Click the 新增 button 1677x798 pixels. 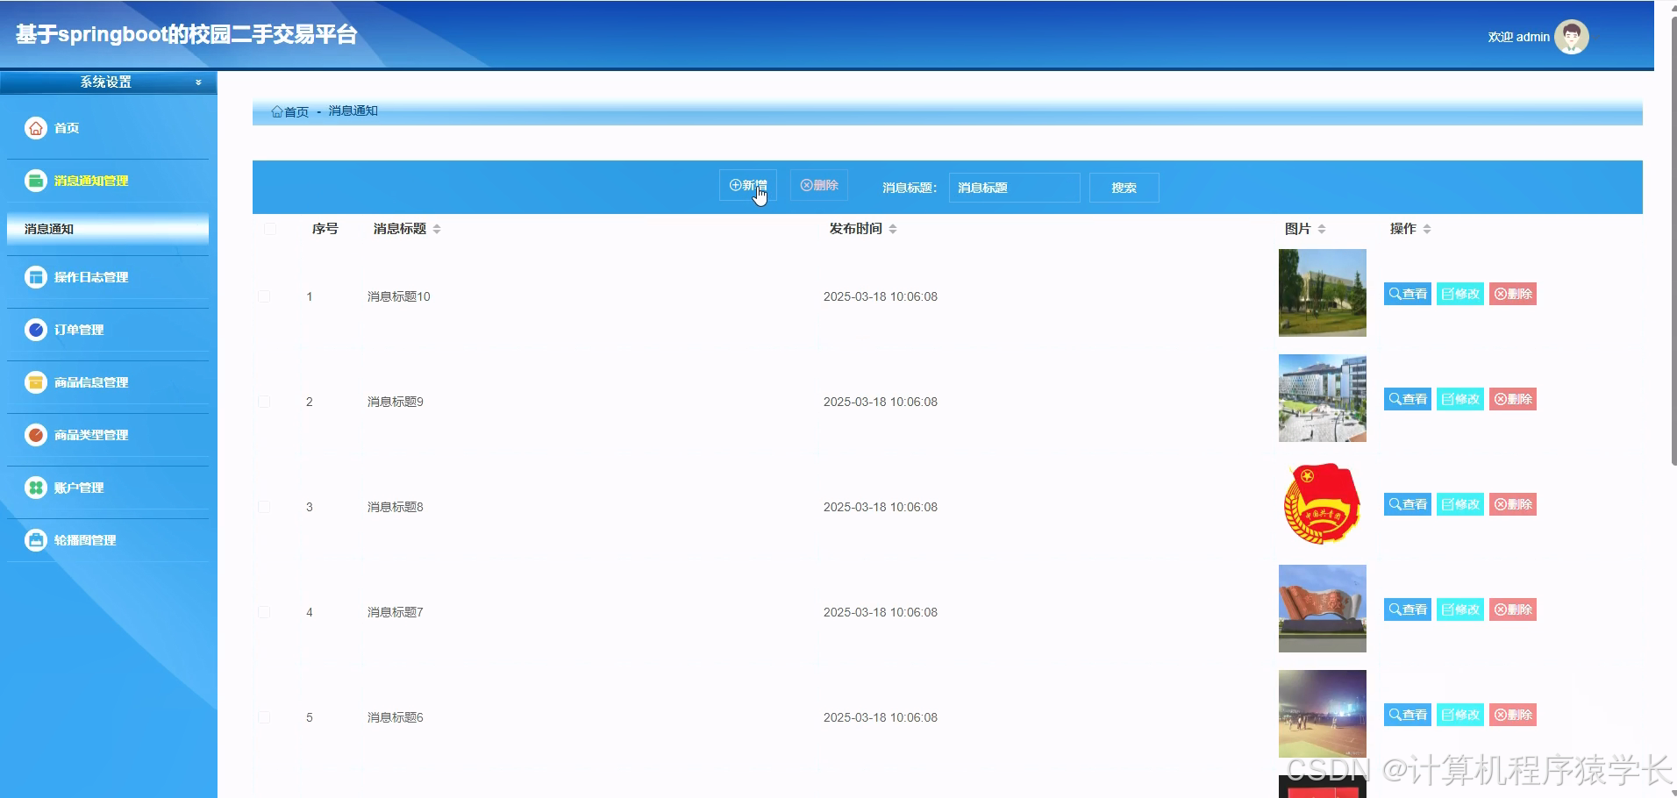point(748,185)
